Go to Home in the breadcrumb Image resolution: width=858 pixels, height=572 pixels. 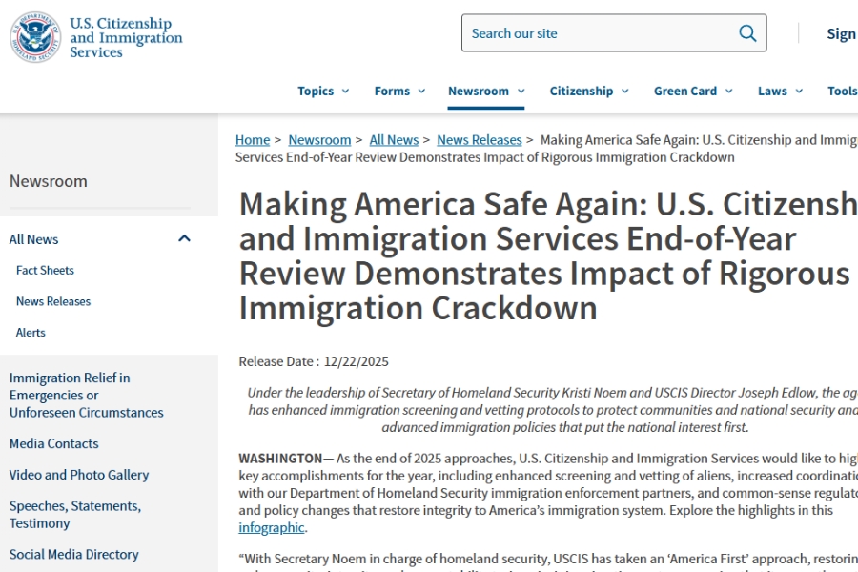pyautogui.click(x=253, y=140)
